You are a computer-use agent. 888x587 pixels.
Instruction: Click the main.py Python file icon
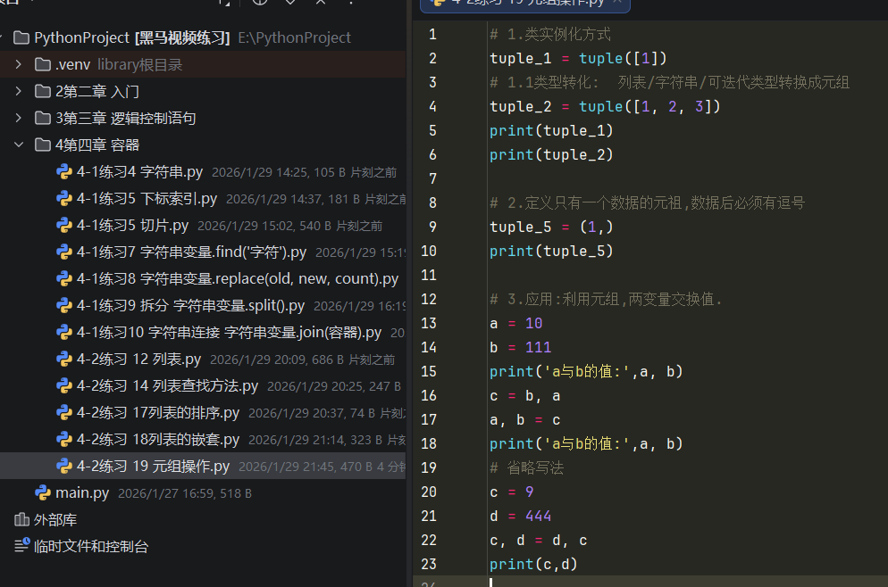[x=43, y=492]
